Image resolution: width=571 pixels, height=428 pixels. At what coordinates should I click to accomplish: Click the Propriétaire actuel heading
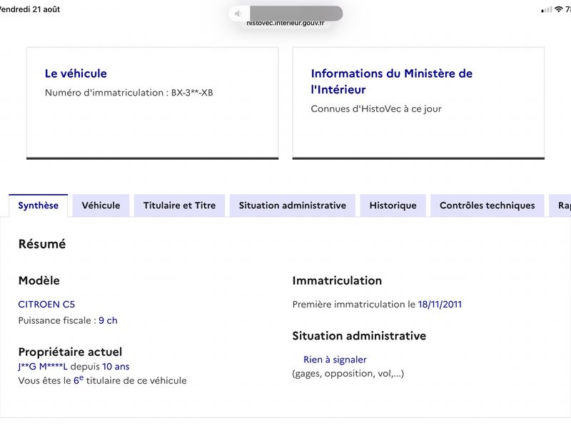click(70, 352)
